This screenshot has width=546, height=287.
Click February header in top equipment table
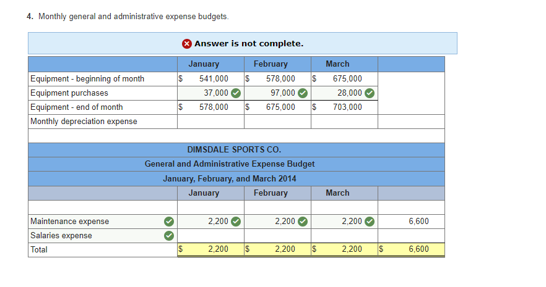271,64
